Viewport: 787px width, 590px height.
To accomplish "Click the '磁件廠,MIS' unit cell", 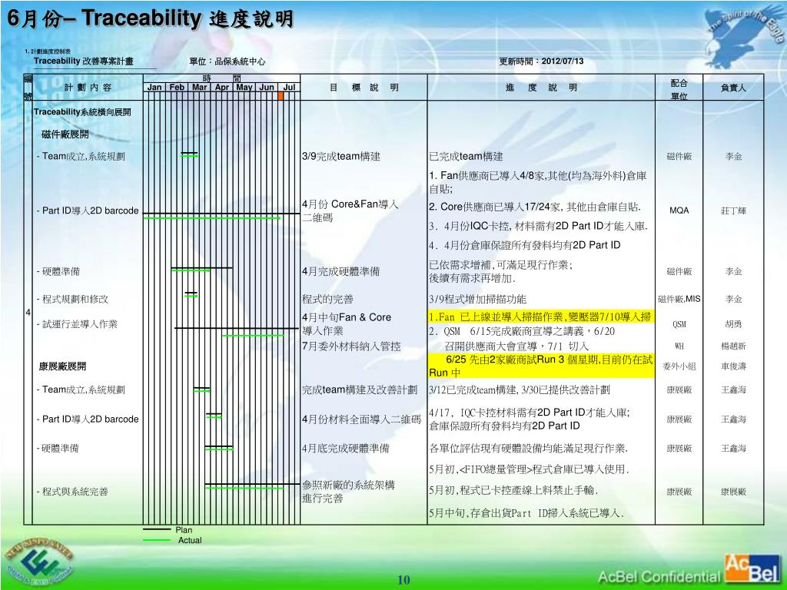I will (x=679, y=299).
